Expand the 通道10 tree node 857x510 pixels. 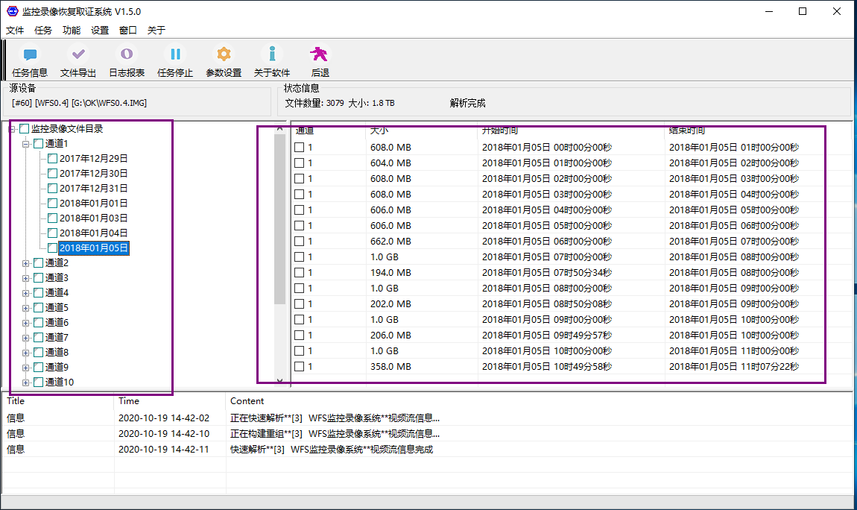26,382
